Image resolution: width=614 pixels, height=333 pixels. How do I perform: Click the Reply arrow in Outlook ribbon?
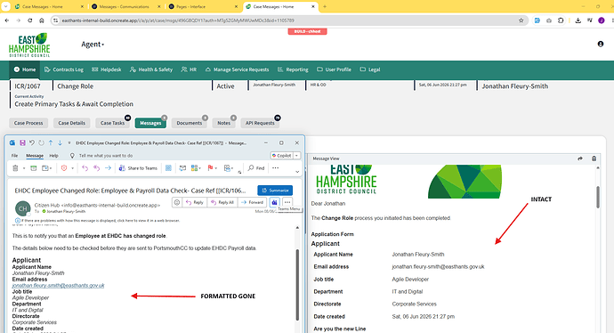pos(85,168)
